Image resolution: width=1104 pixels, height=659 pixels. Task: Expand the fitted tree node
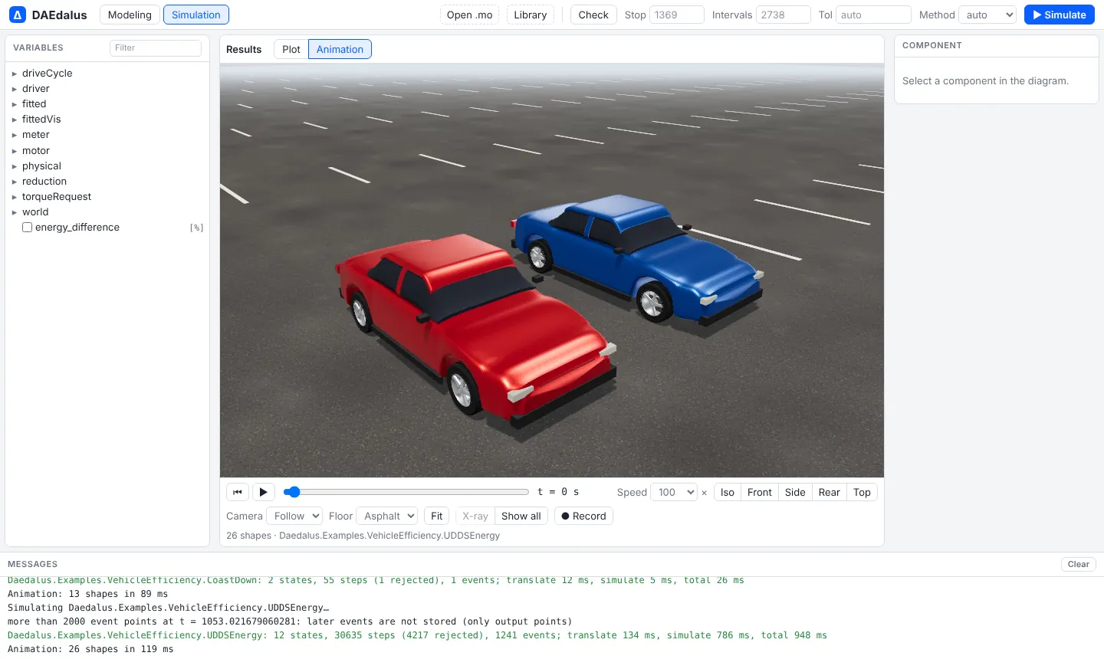click(x=15, y=104)
